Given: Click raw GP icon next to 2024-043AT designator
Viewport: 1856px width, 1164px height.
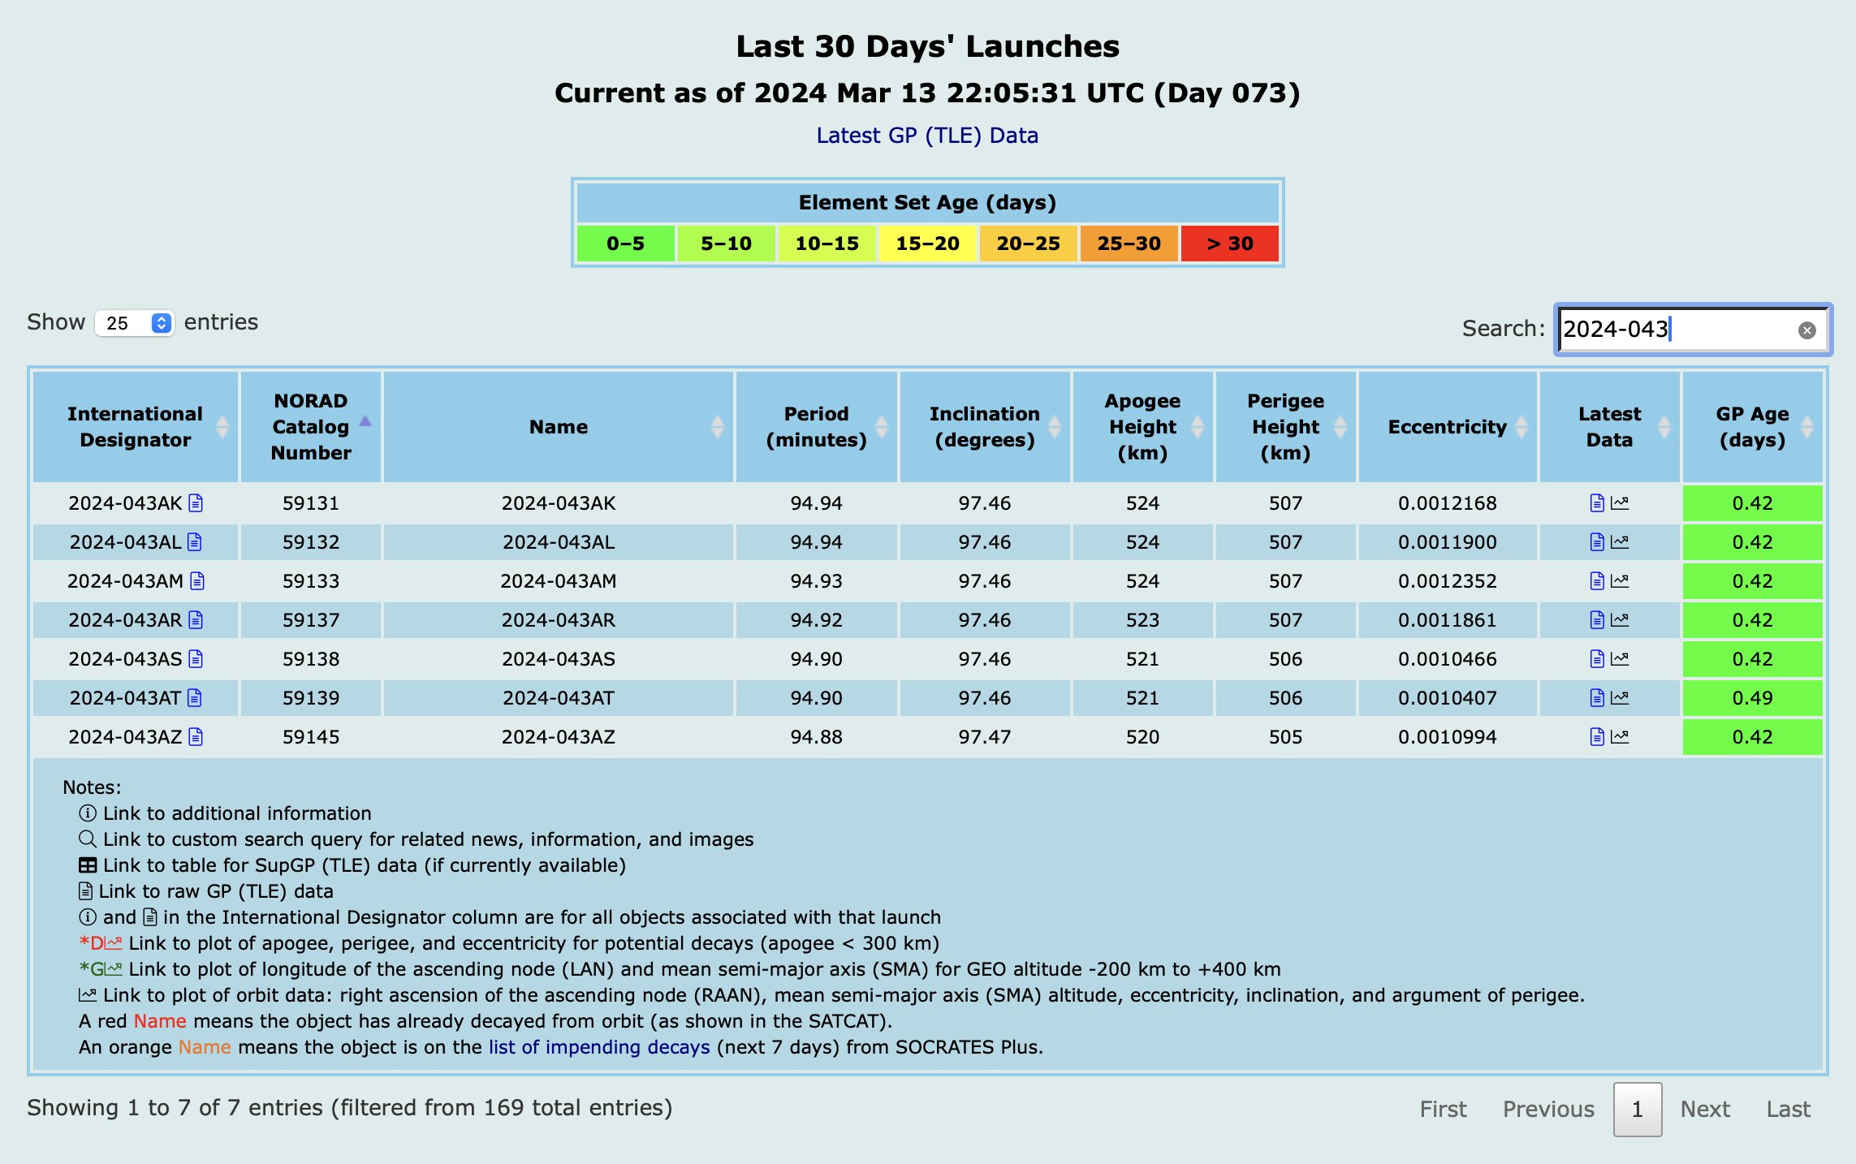Looking at the screenshot, I should [195, 698].
